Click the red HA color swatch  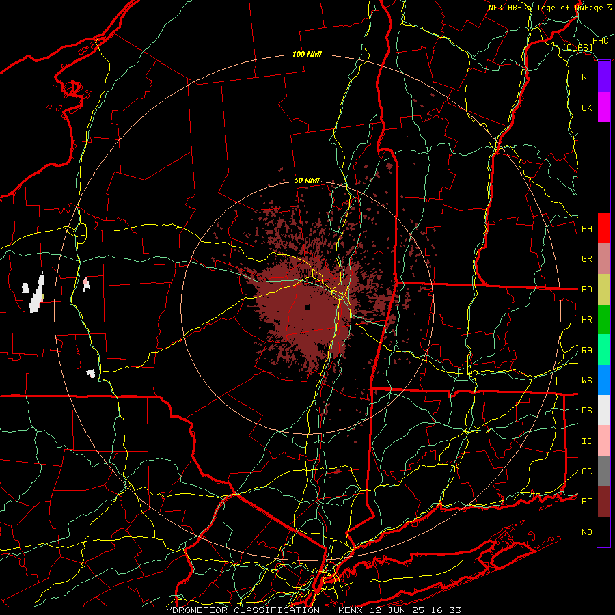pos(603,228)
